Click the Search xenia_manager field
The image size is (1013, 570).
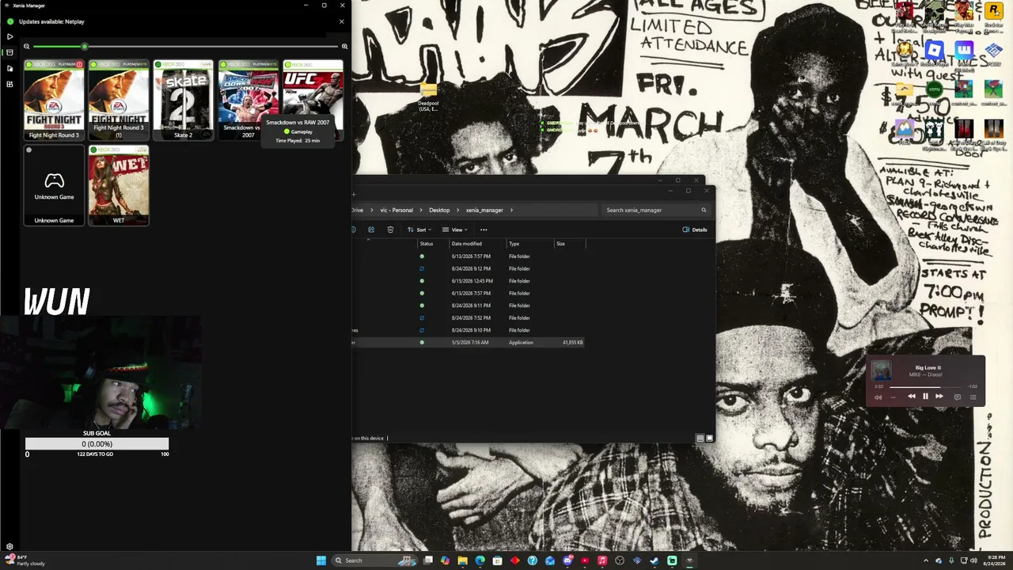point(655,210)
